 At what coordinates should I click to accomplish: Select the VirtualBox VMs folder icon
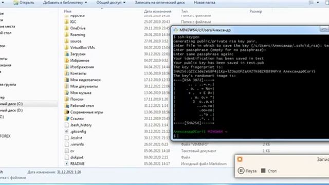(66, 48)
